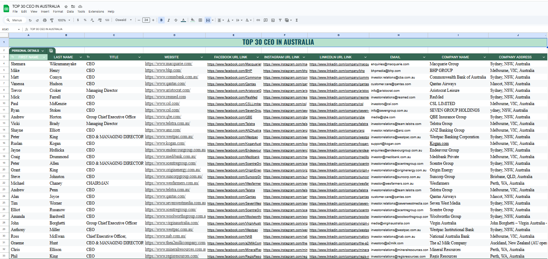Format selection as currency
This screenshot has height=259, width=548.
[x=78, y=20]
